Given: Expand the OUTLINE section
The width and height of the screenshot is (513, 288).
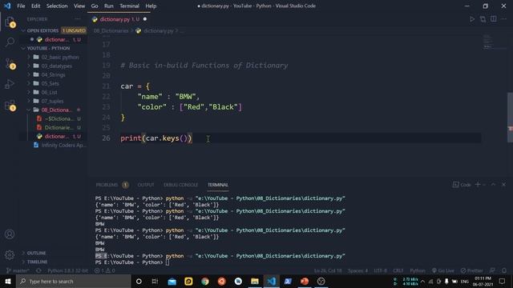Looking at the screenshot, I should click(36, 253).
